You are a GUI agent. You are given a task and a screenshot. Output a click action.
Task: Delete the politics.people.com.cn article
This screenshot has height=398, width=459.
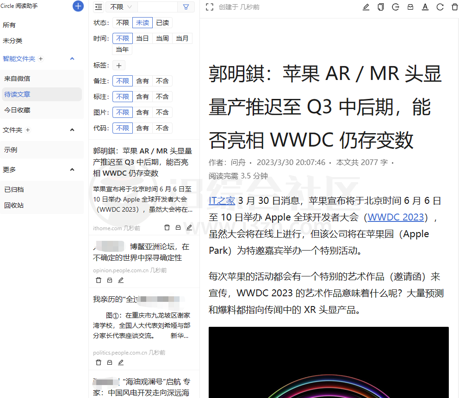99,362
